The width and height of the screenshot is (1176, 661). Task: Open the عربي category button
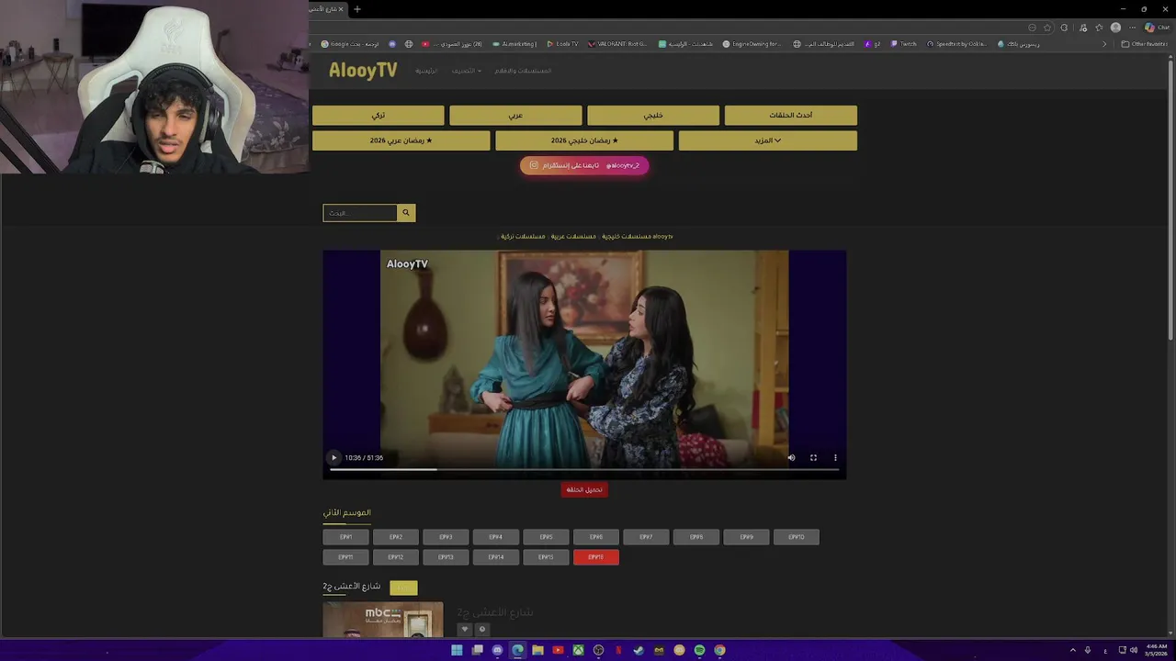tap(515, 115)
